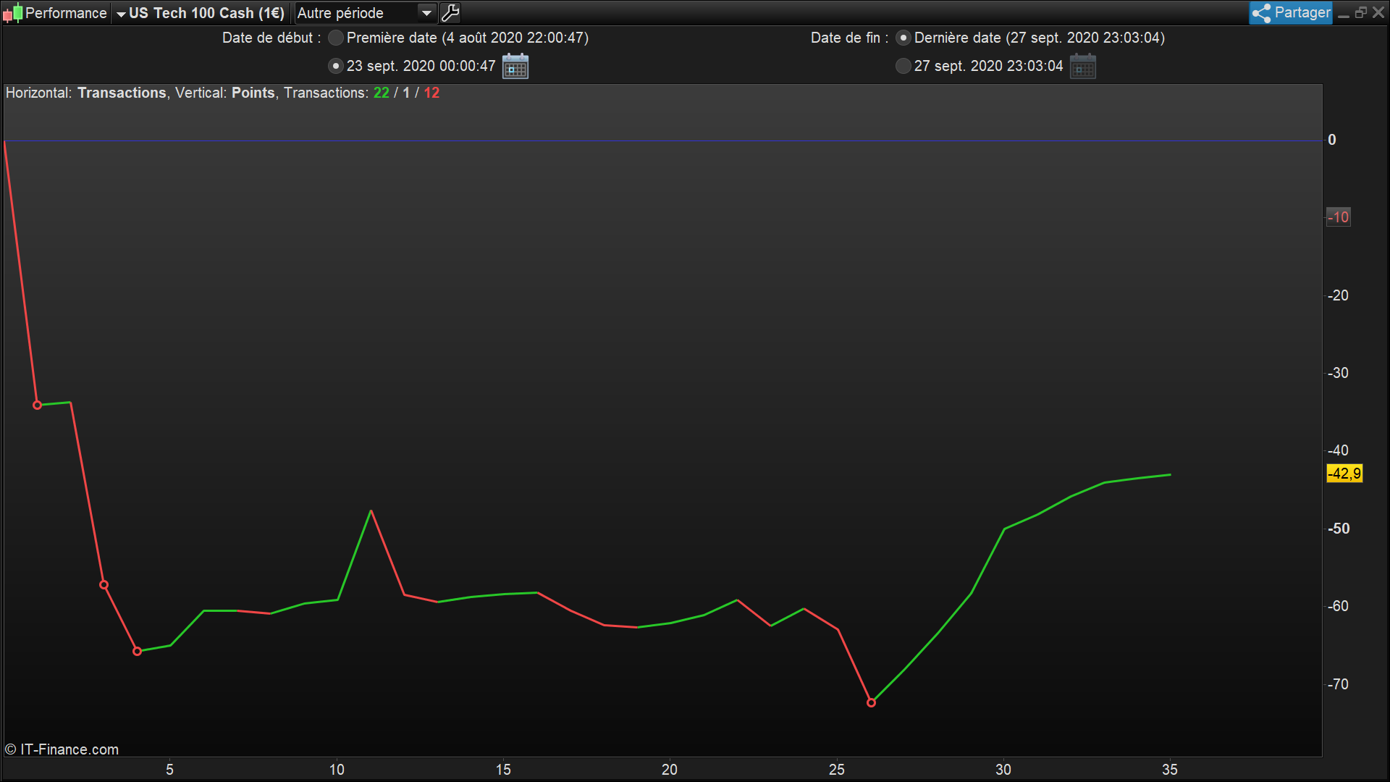
Task: Click the lowest red point on curve
Action: click(871, 702)
